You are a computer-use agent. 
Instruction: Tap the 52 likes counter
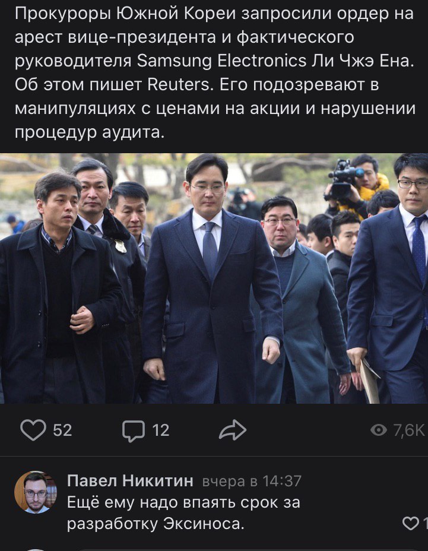pyautogui.click(x=62, y=430)
